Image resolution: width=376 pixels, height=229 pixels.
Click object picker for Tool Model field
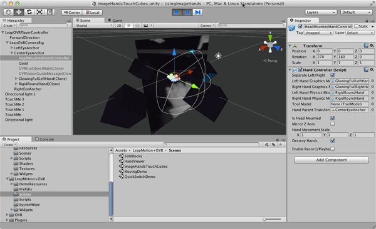point(372,104)
